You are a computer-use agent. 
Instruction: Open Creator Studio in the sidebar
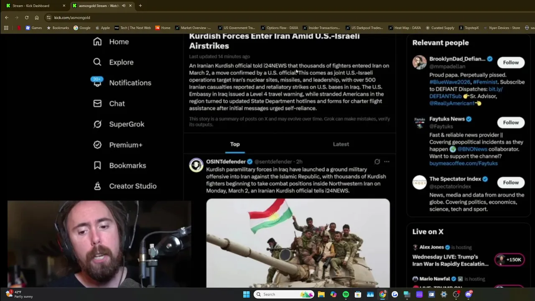point(125,186)
